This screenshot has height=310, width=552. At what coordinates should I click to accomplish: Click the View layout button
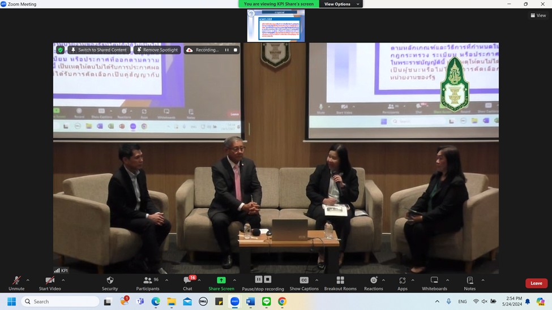click(538, 15)
